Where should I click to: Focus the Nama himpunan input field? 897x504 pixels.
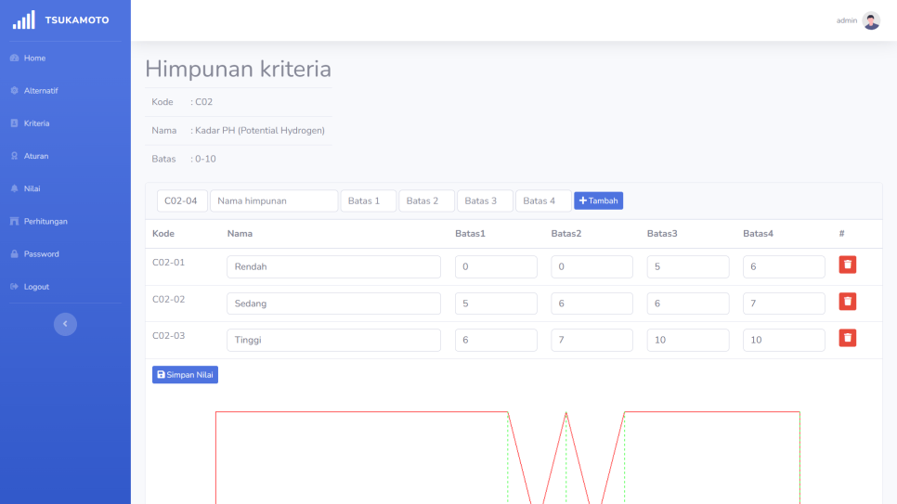[x=274, y=201]
